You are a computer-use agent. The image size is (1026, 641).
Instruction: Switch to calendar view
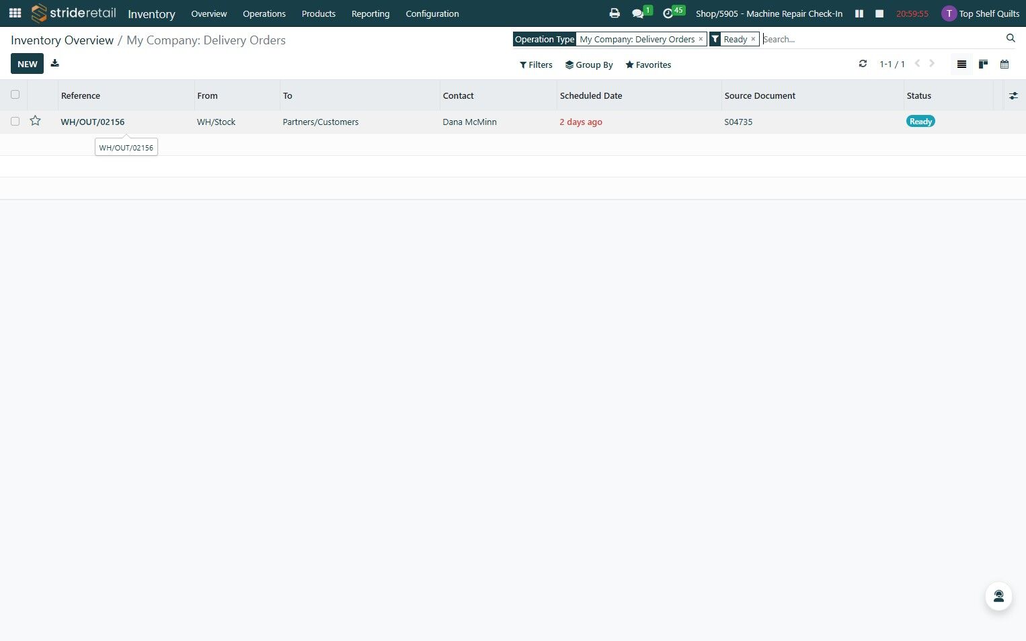1004,65
